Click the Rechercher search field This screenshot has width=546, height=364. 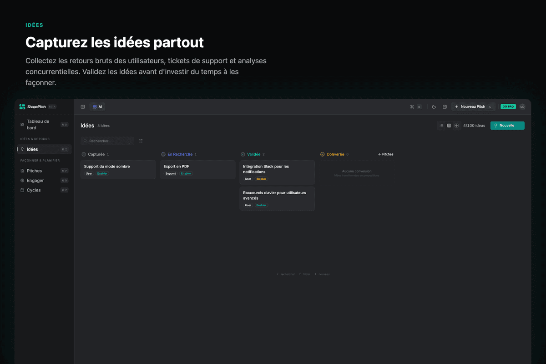pyautogui.click(x=107, y=141)
